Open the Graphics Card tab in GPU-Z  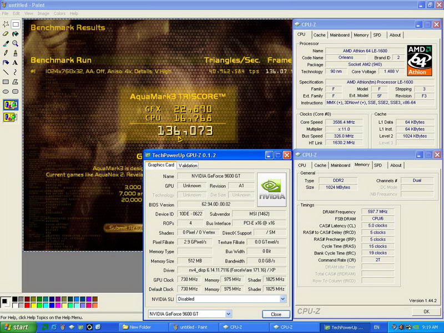(161, 165)
